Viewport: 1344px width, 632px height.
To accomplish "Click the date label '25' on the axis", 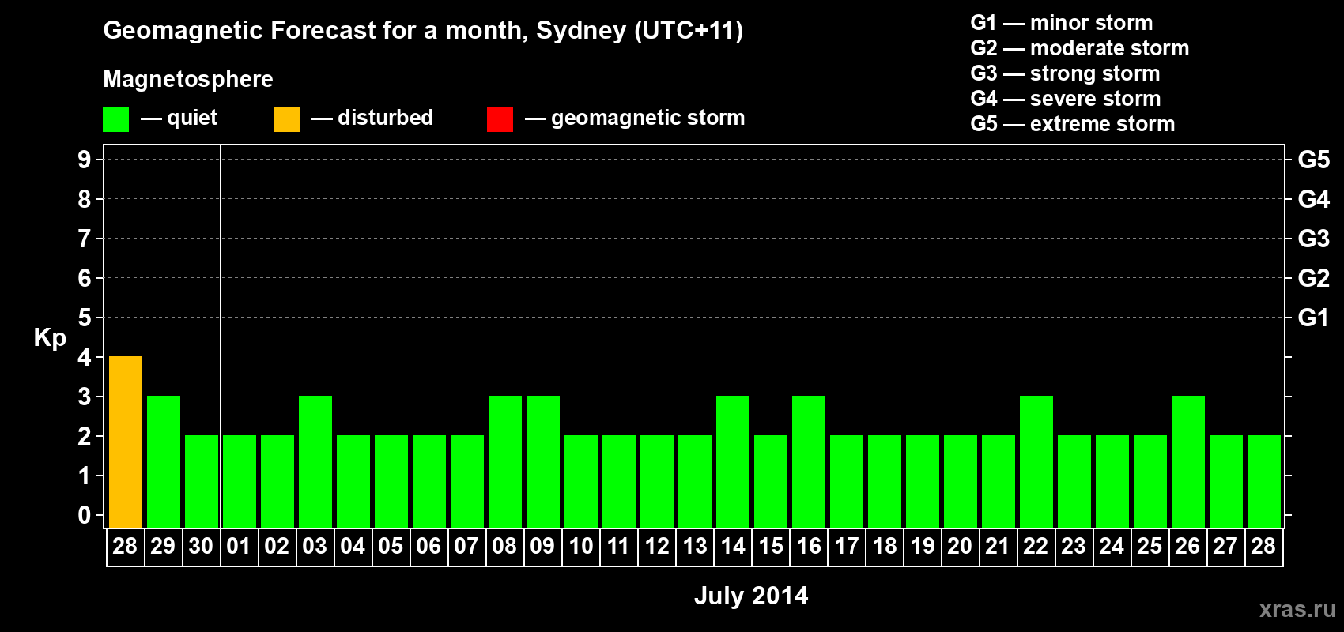I will (1150, 546).
